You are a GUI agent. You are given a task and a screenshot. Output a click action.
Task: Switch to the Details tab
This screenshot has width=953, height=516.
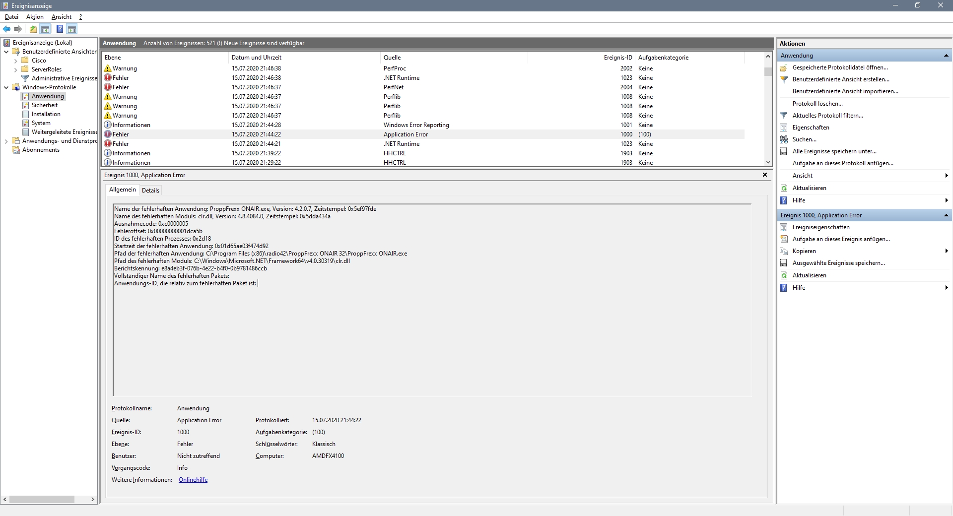(x=150, y=191)
